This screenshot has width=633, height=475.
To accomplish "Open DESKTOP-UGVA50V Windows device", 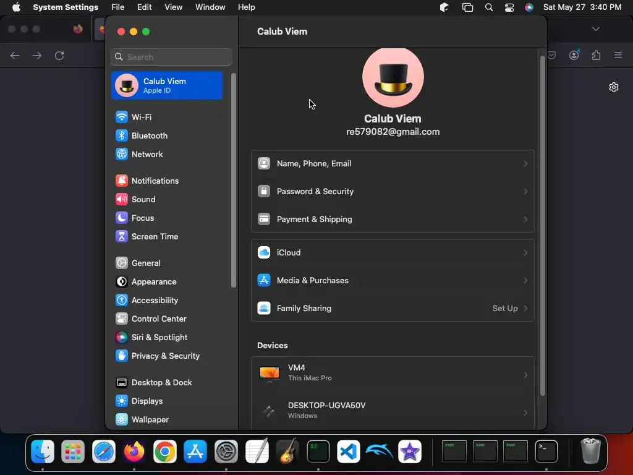I will pyautogui.click(x=393, y=411).
